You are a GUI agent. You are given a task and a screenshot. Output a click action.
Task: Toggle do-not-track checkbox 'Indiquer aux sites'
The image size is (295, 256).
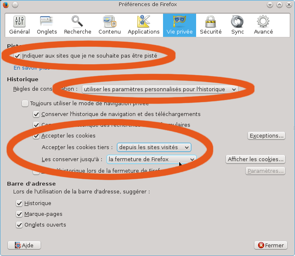click(17, 56)
